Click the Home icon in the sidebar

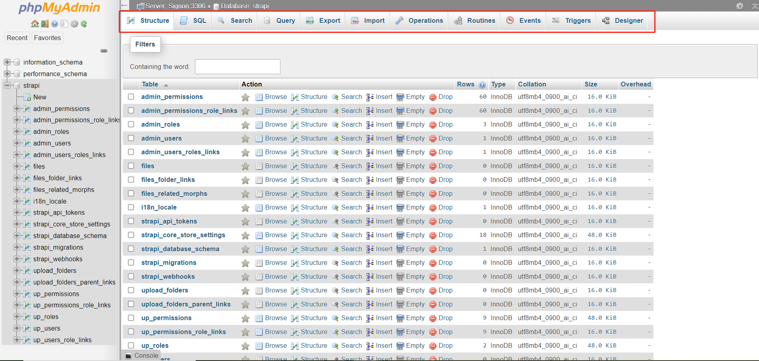(35, 24)
